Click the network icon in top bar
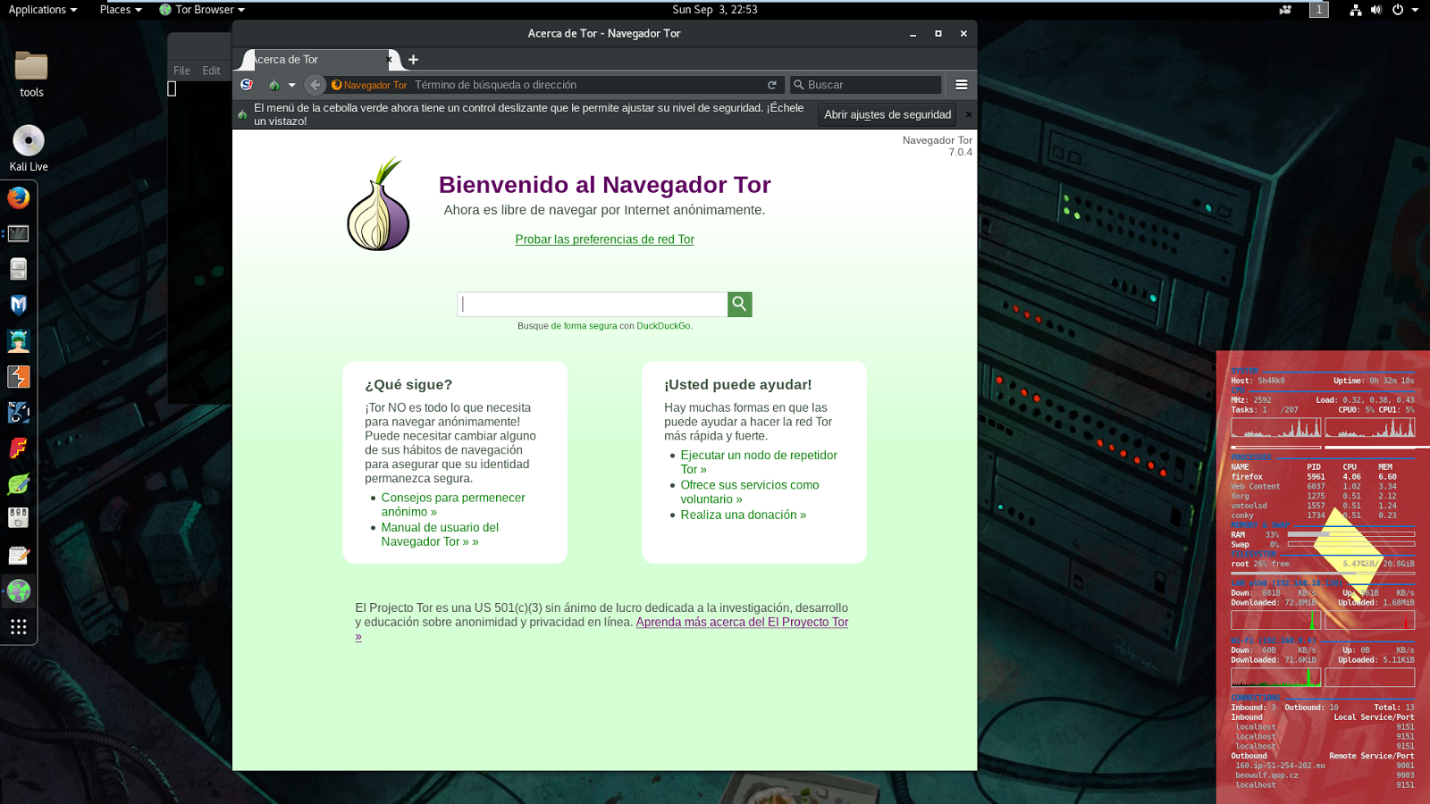Image resolution: width=1430 pixels, height=804 pixels. click(1356, 10)
